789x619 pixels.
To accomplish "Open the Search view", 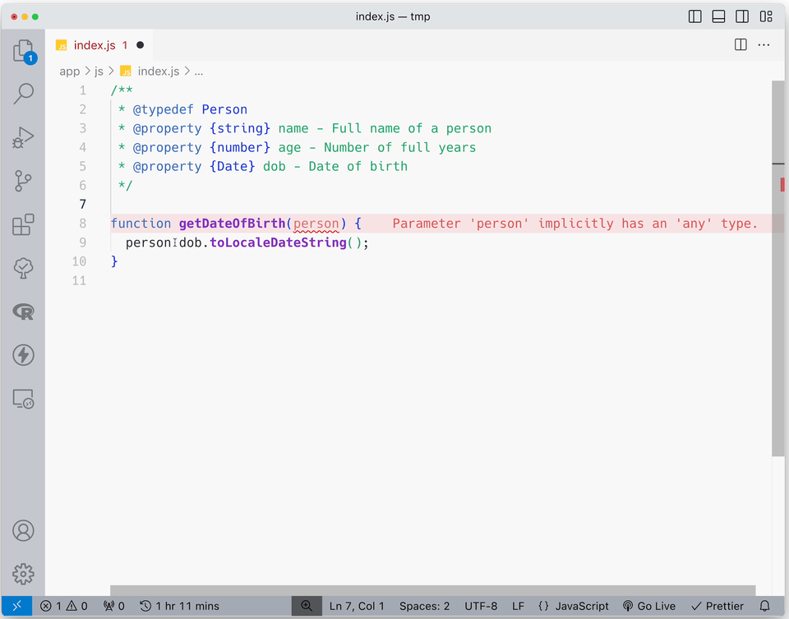I will pyautogui.click(x=23, y=94).
